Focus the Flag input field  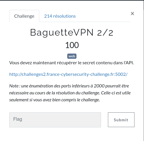tap(55, 120)
